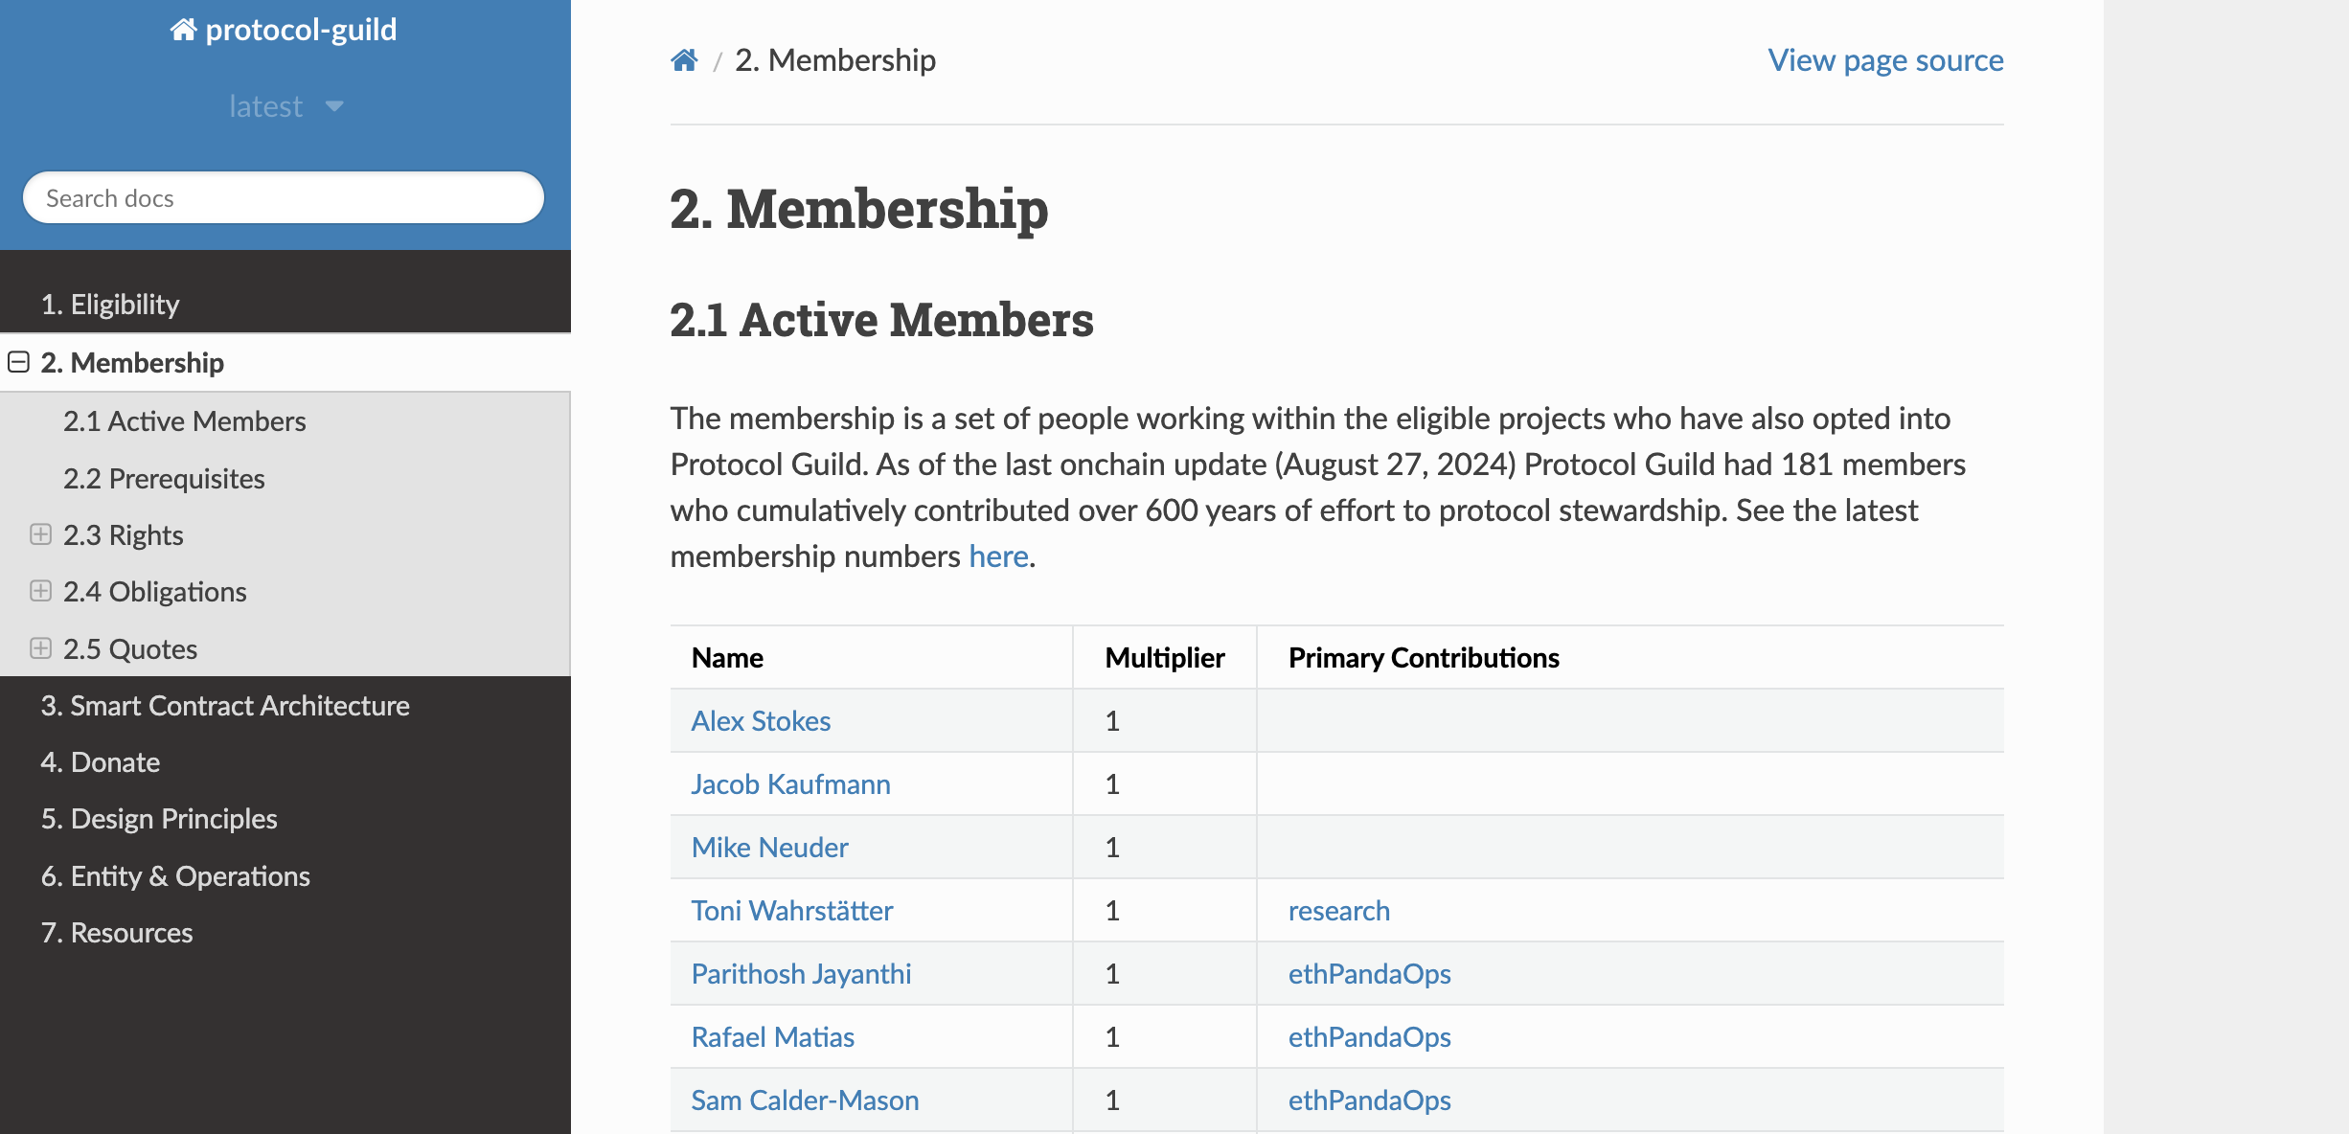
Task: Jump to 2.1 Active Members
Action: coord(185,421)
